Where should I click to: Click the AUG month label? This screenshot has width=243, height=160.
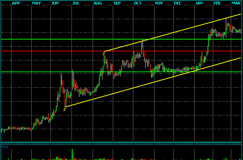pos(98,3)
